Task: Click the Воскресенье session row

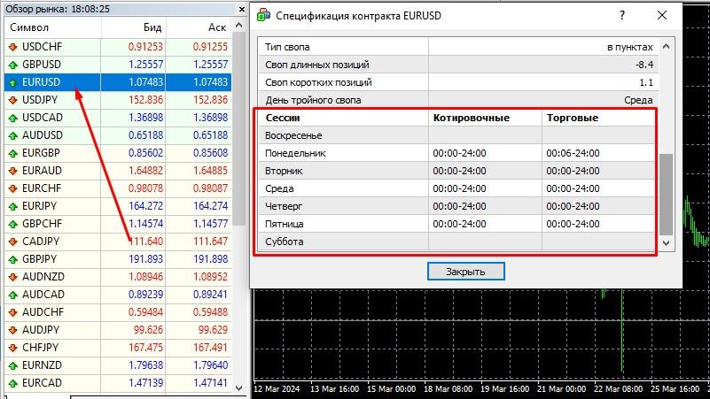Action: (456, 135)
